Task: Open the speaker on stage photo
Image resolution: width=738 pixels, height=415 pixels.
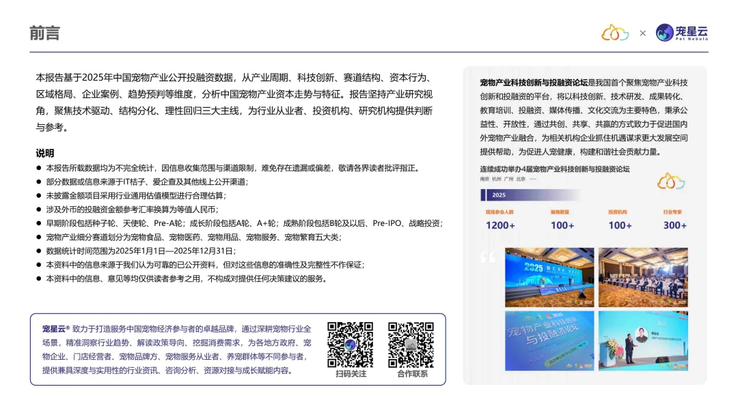Action: click(643, 341)
